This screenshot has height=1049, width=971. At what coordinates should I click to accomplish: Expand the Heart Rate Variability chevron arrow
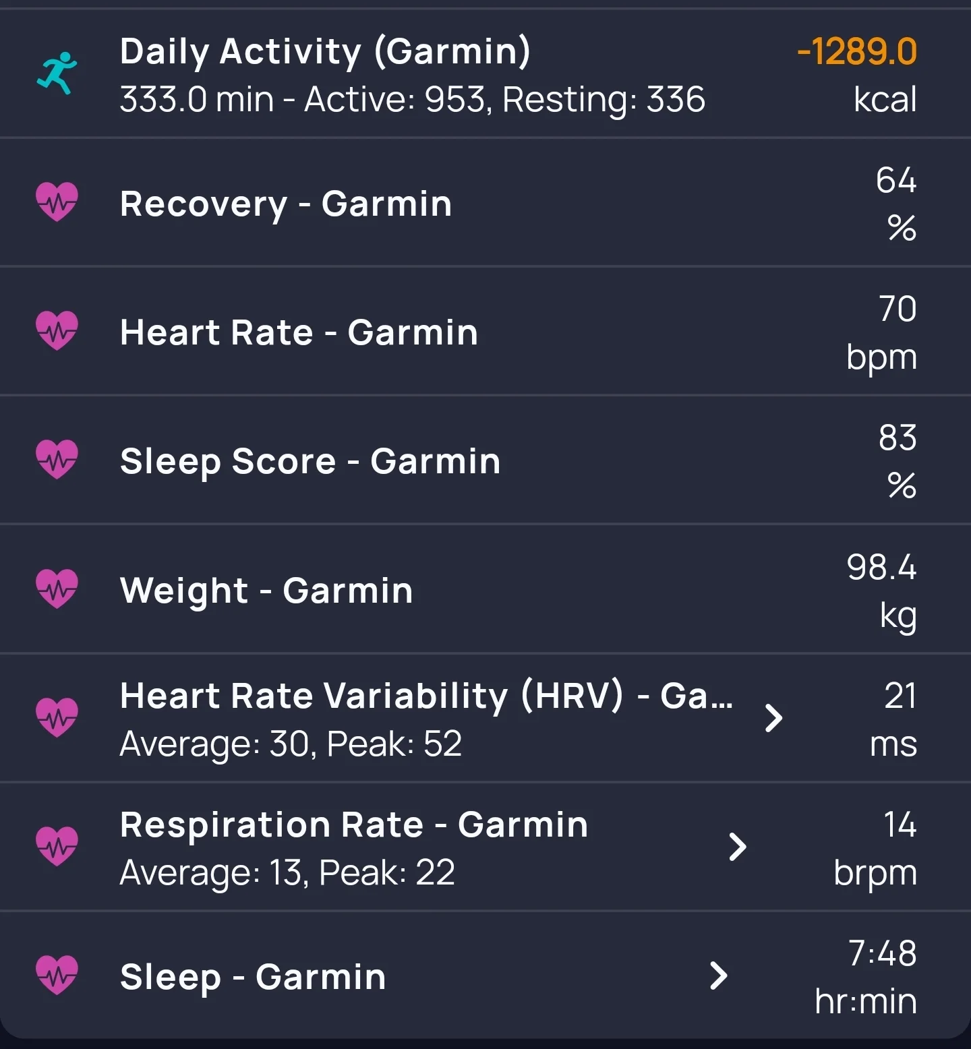click(x=774, y=718)
